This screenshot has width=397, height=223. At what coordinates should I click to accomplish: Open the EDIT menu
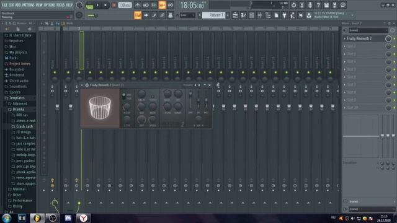pyautogui.click(x=11, y=5)
